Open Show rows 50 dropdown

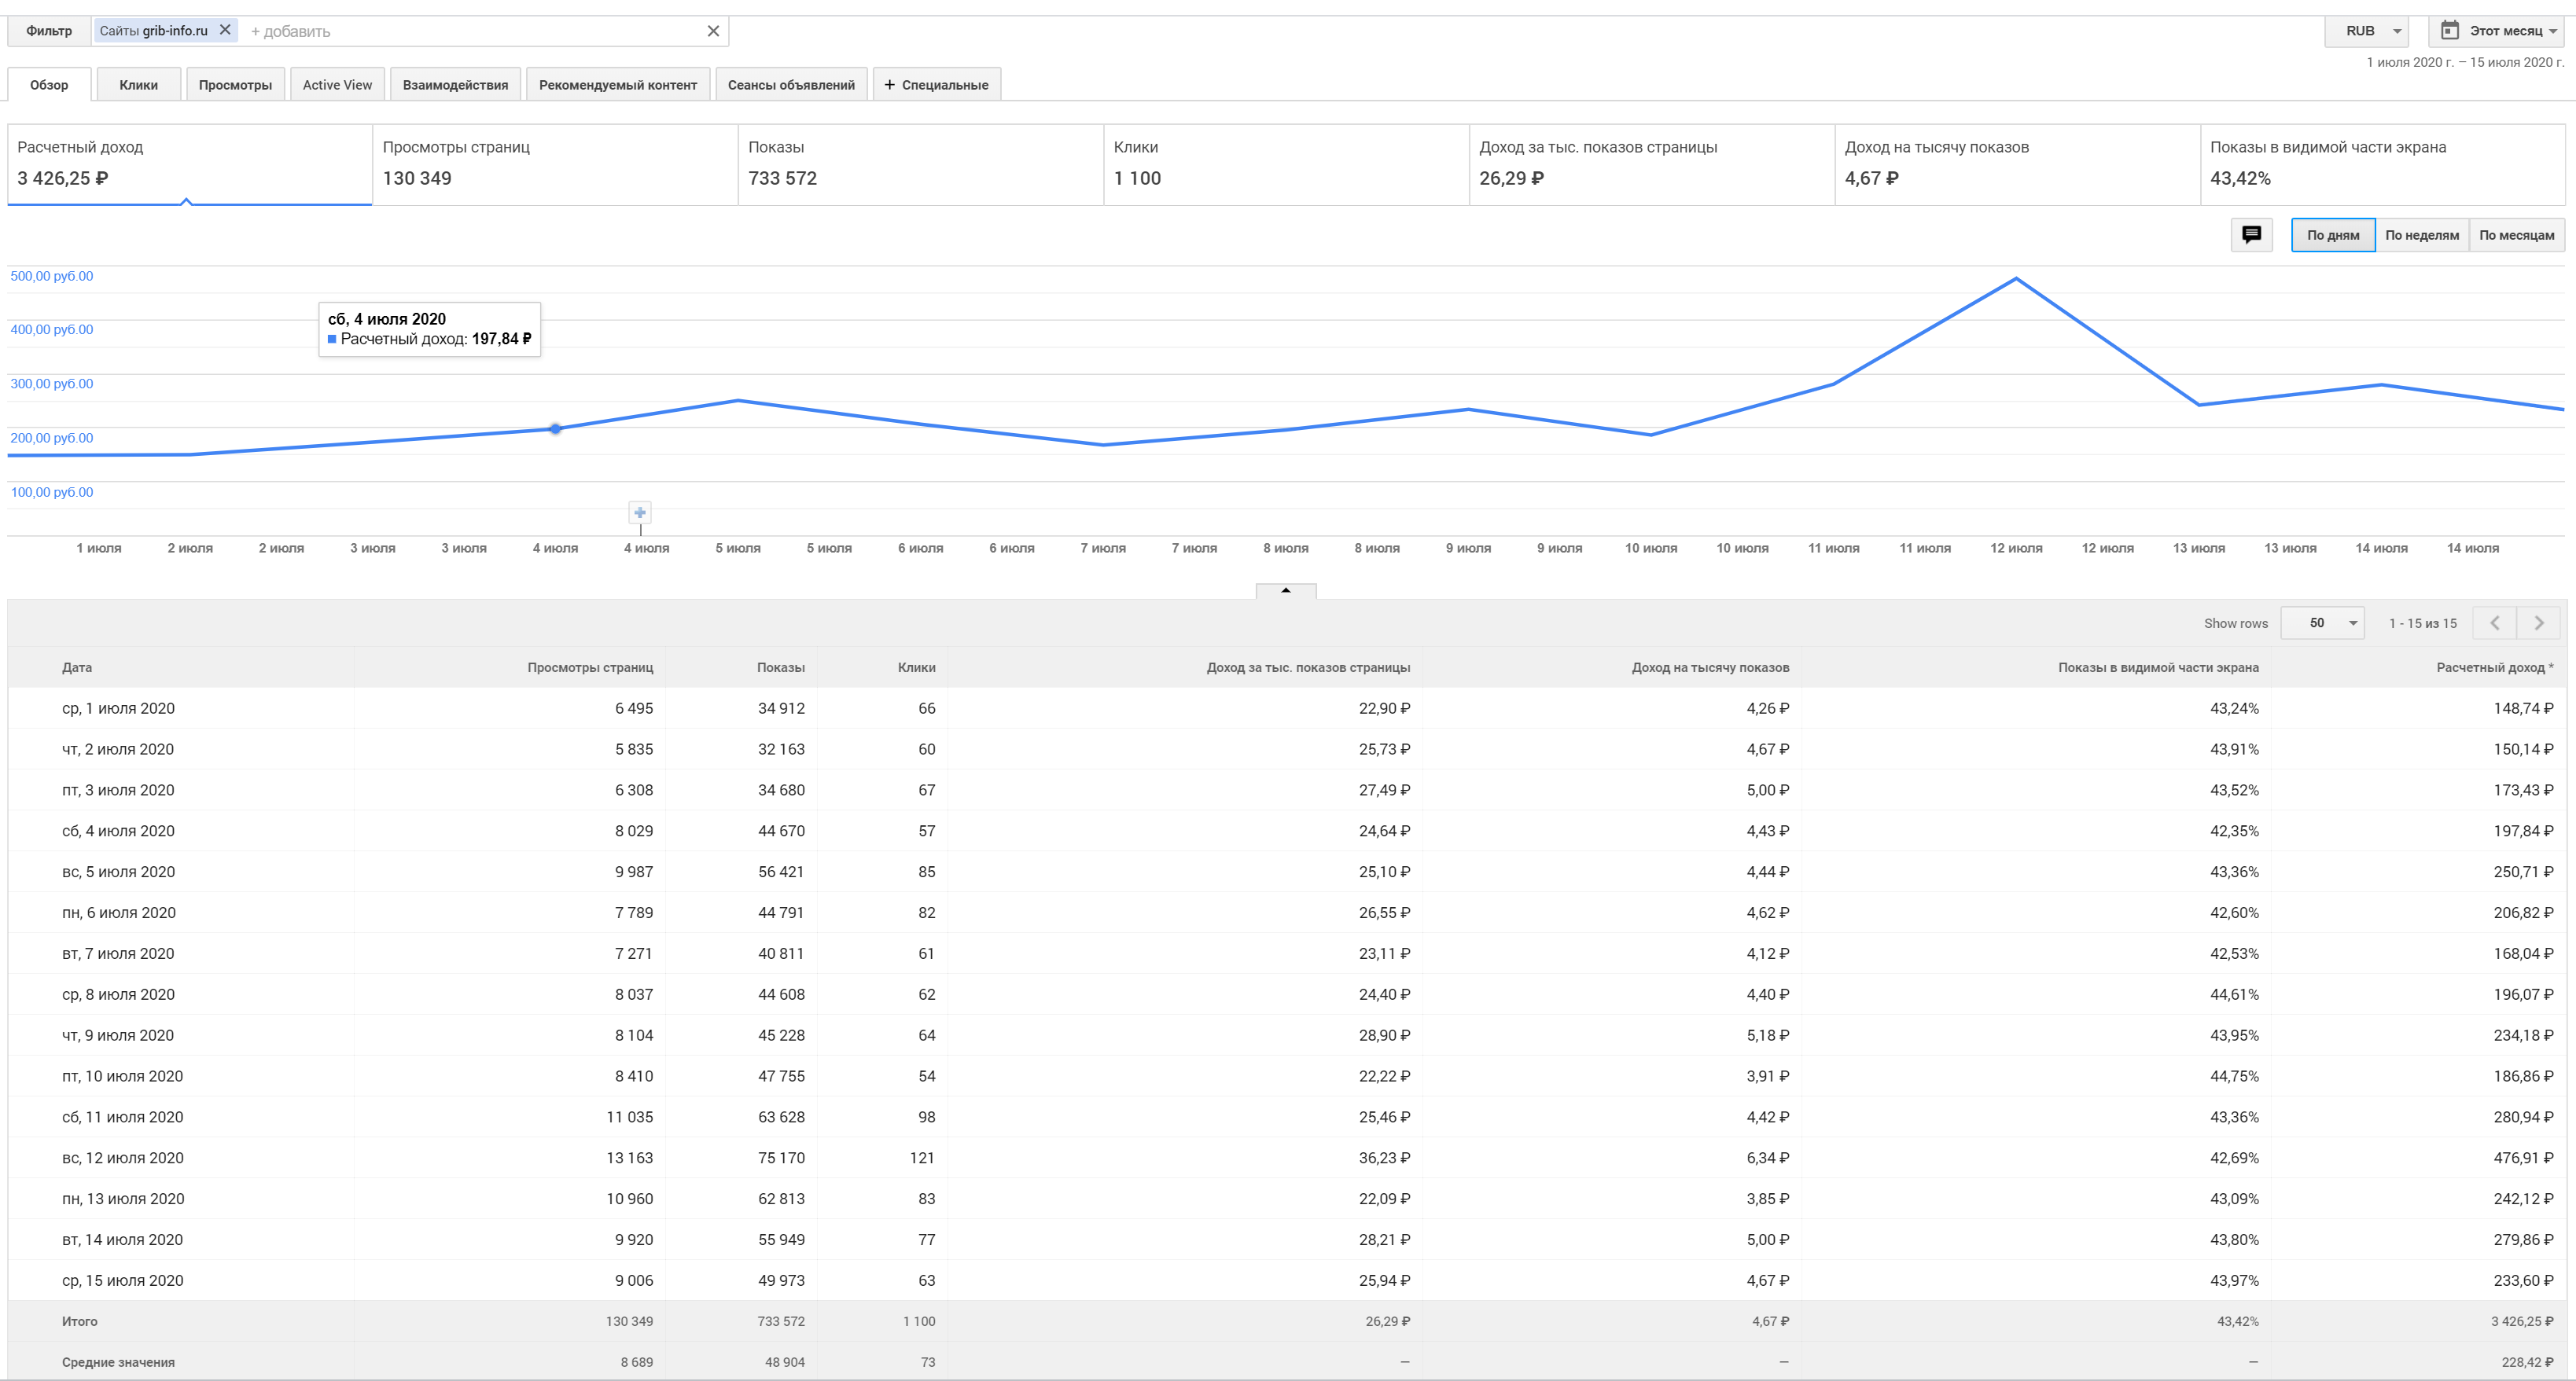2322,623
